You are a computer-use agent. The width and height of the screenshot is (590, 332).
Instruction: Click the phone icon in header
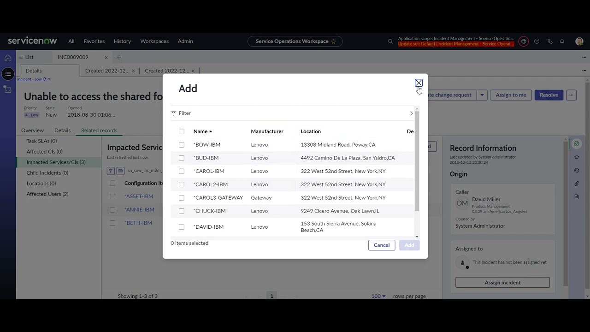(550, 41)
